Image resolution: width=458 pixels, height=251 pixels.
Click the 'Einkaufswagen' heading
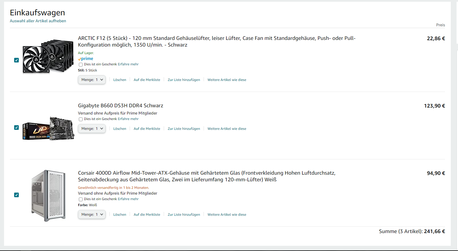point(37,12)
